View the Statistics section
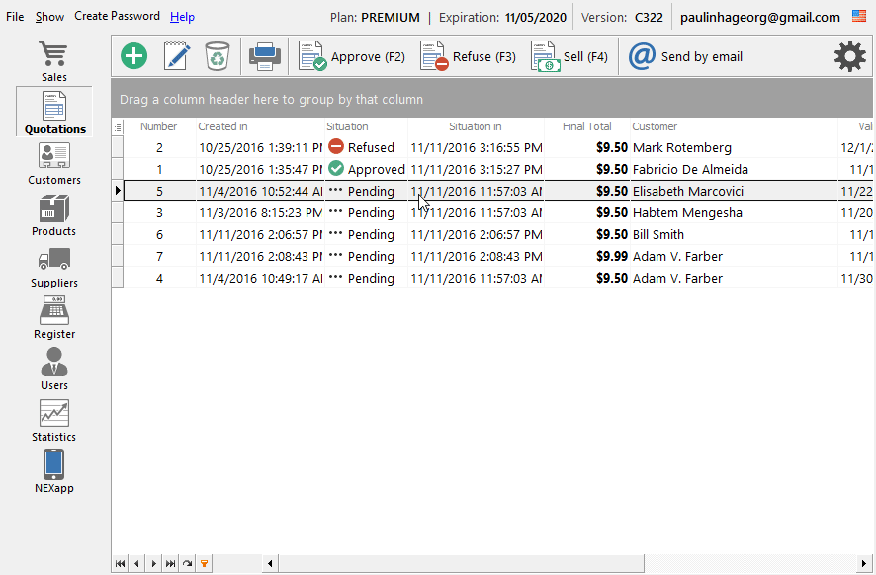 pyautogui.click(x=54, y=420)
